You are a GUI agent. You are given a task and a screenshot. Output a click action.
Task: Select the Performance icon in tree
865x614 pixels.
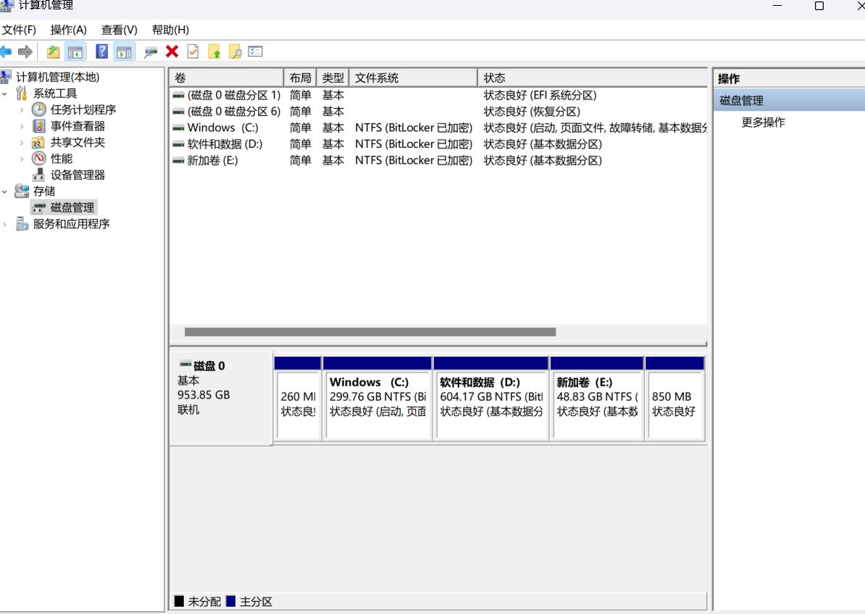[38, 159]
